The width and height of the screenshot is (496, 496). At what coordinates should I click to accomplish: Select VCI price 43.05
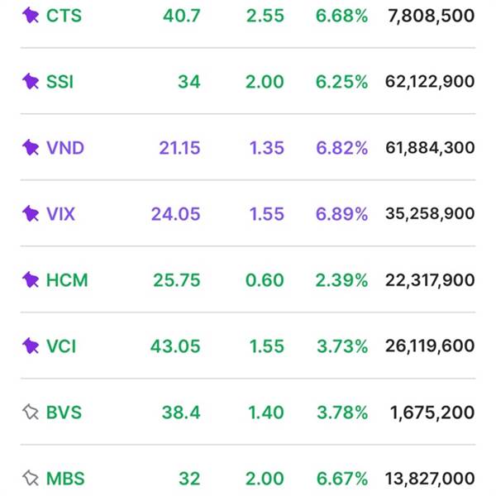174,346
